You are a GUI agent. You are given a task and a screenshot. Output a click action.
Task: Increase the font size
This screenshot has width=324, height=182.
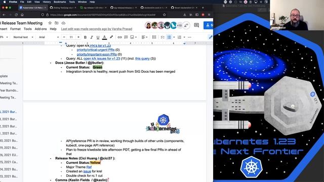(78, 37)
